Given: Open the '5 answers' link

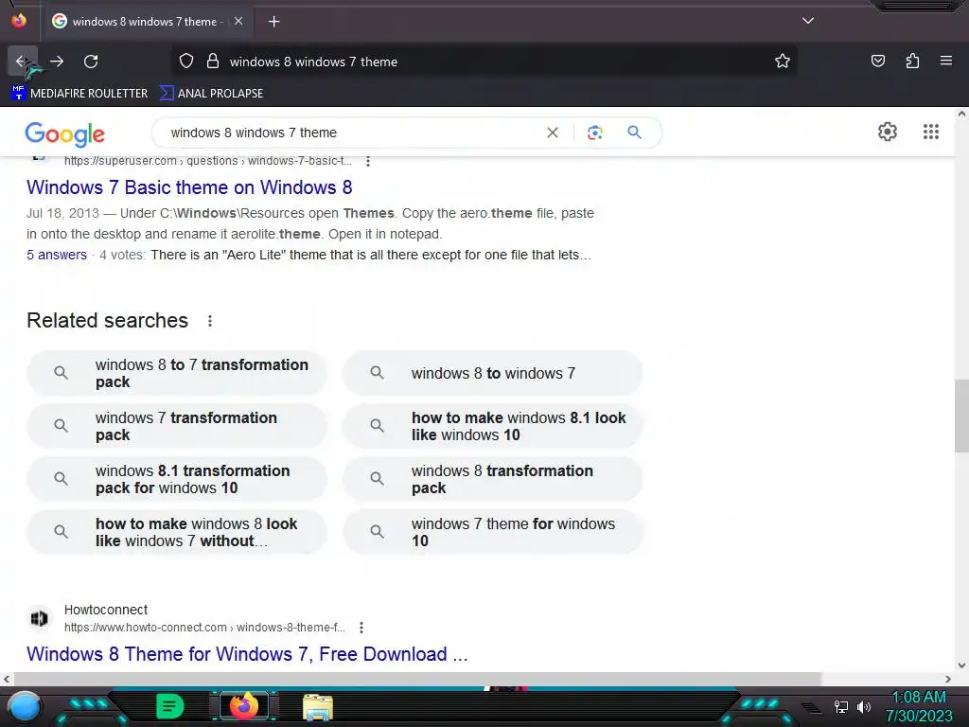Looking at the screenshot, I should pyautogui.click(x=56, y=255).
